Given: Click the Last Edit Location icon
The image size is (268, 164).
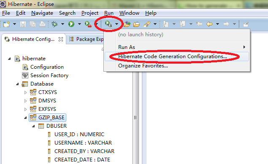Looking at the screenshot, I should [199, 24].
